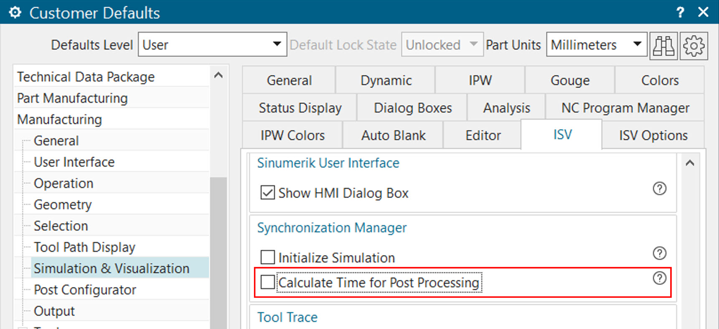This screenshot has height=329, width=719.
Task: Enable Initialize Simulation
Action: [267, 257]
